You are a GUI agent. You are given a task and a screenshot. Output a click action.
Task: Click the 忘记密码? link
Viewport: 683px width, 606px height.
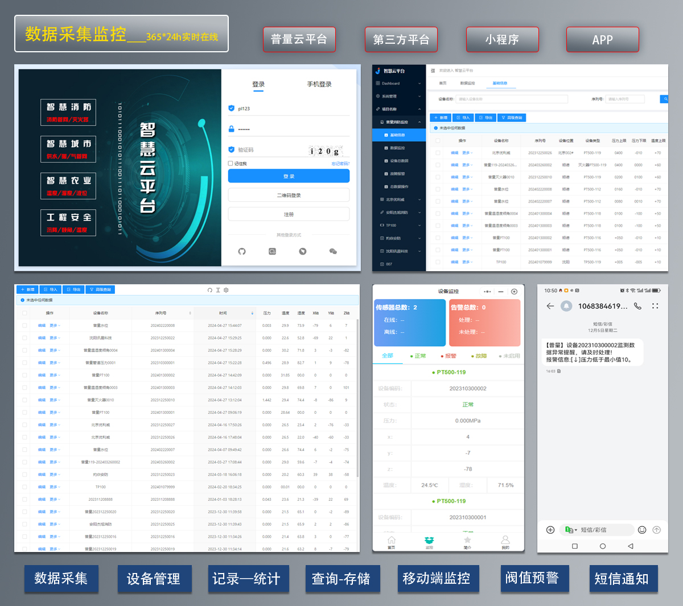click(x=340, y=164)
